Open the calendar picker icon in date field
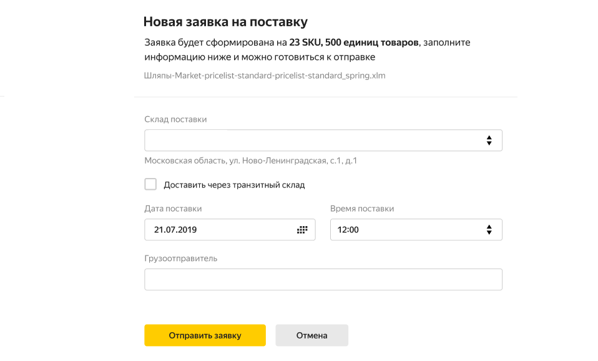Viewport: 598px width, 361px height. 302,230
